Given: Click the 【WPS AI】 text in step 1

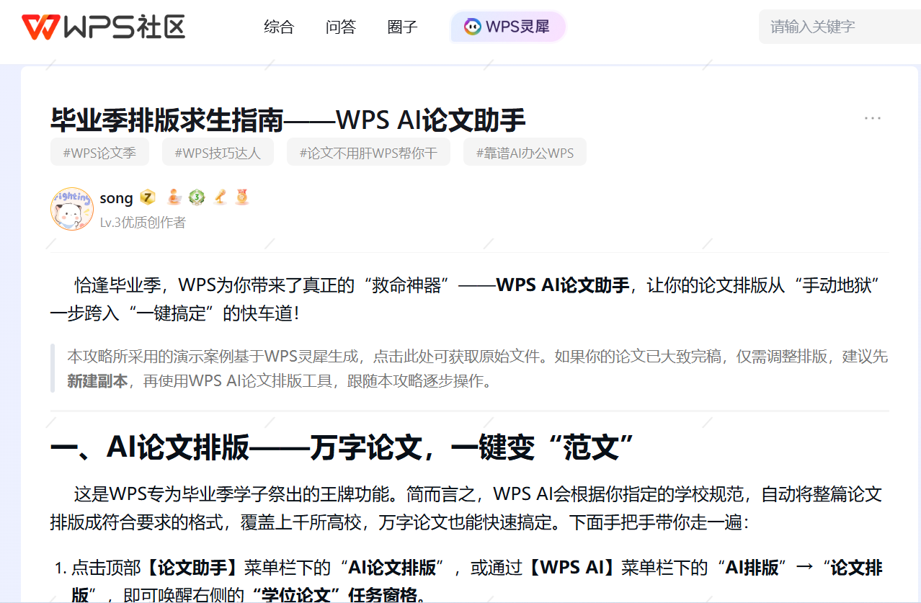Looking at the screenshot, I should 571,568.
